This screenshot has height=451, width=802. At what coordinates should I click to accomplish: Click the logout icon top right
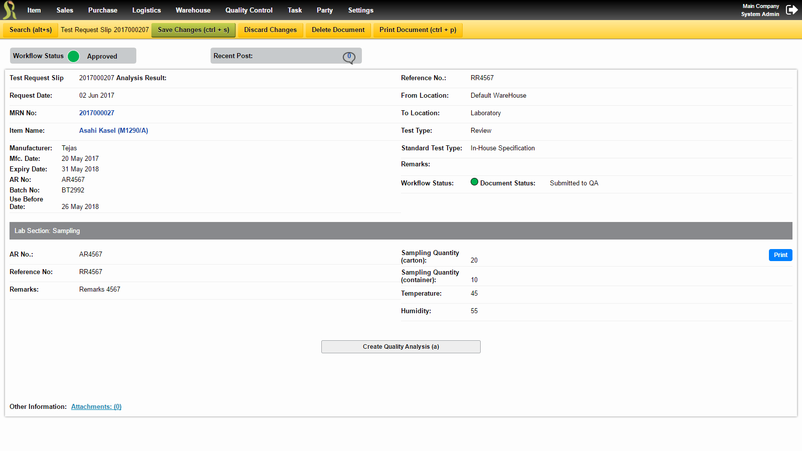(x=792, y=10)
